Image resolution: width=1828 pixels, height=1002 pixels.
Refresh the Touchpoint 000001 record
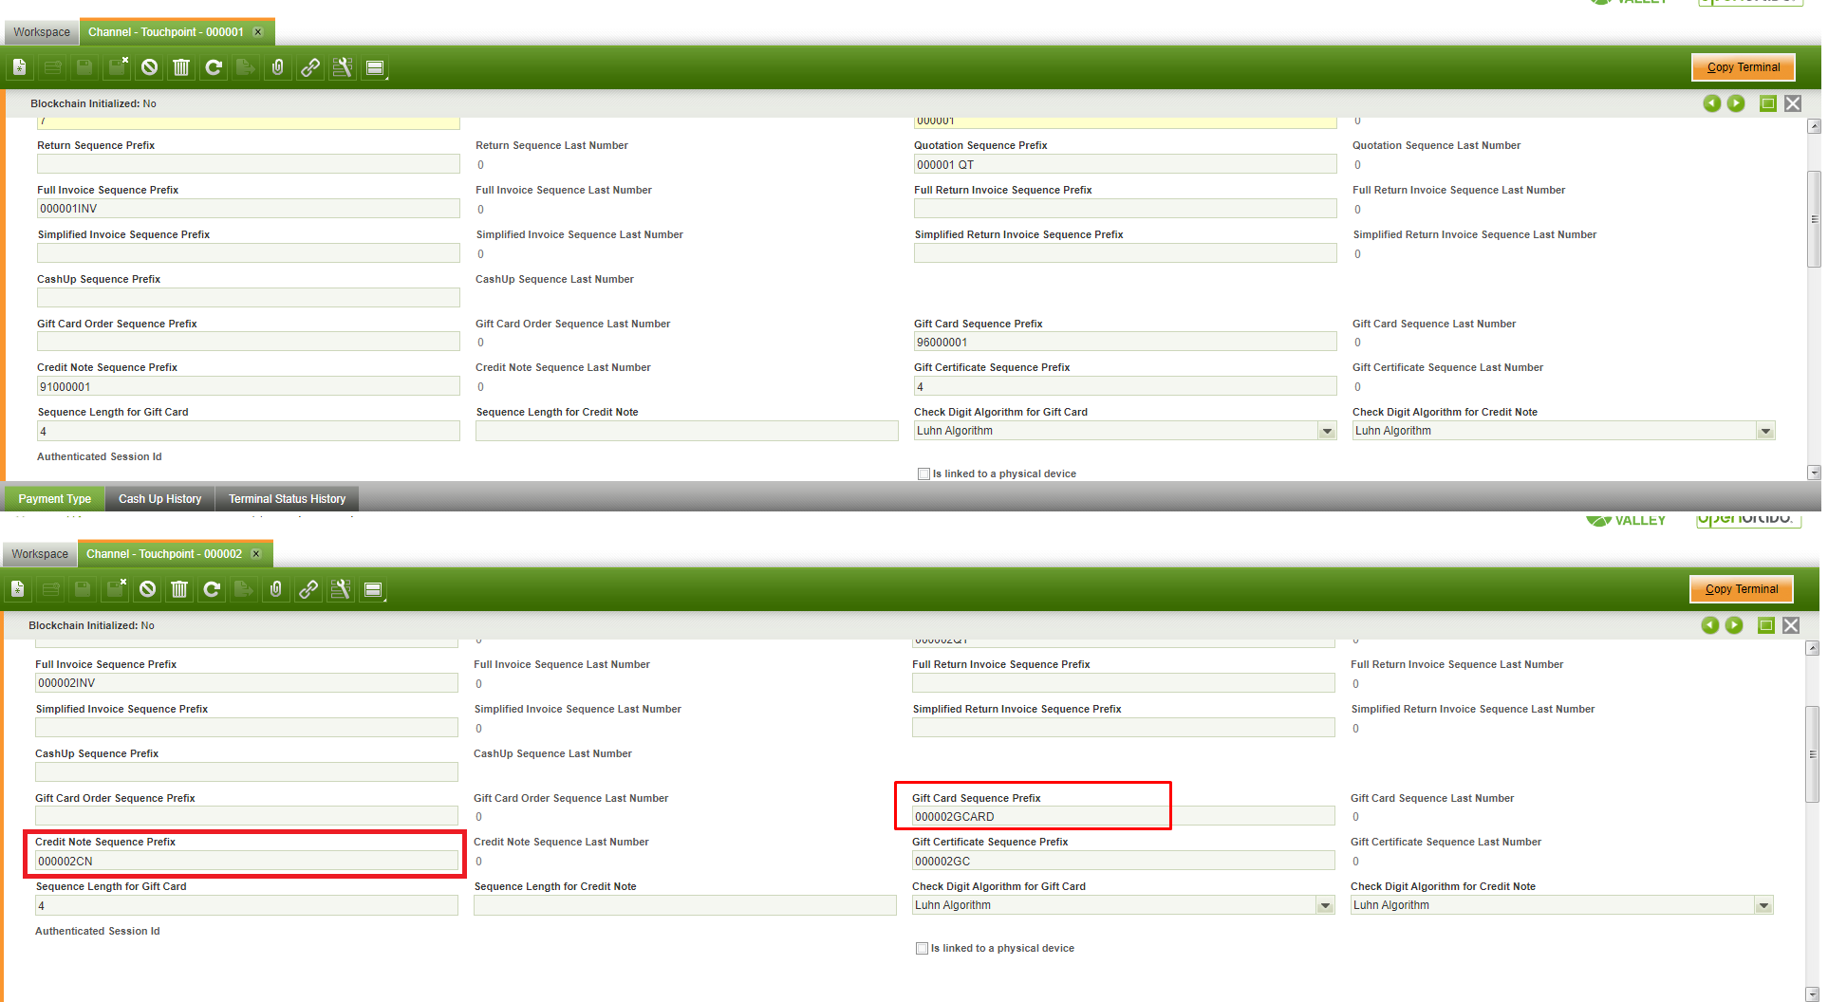pyautogui.click(x=214, y=67)
